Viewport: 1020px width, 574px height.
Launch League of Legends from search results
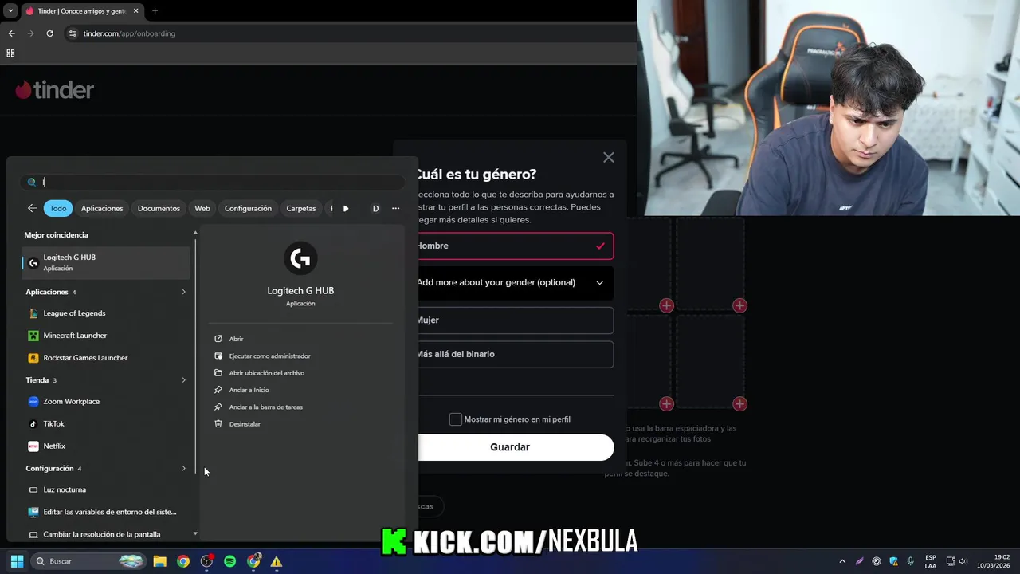click(105, 313)
